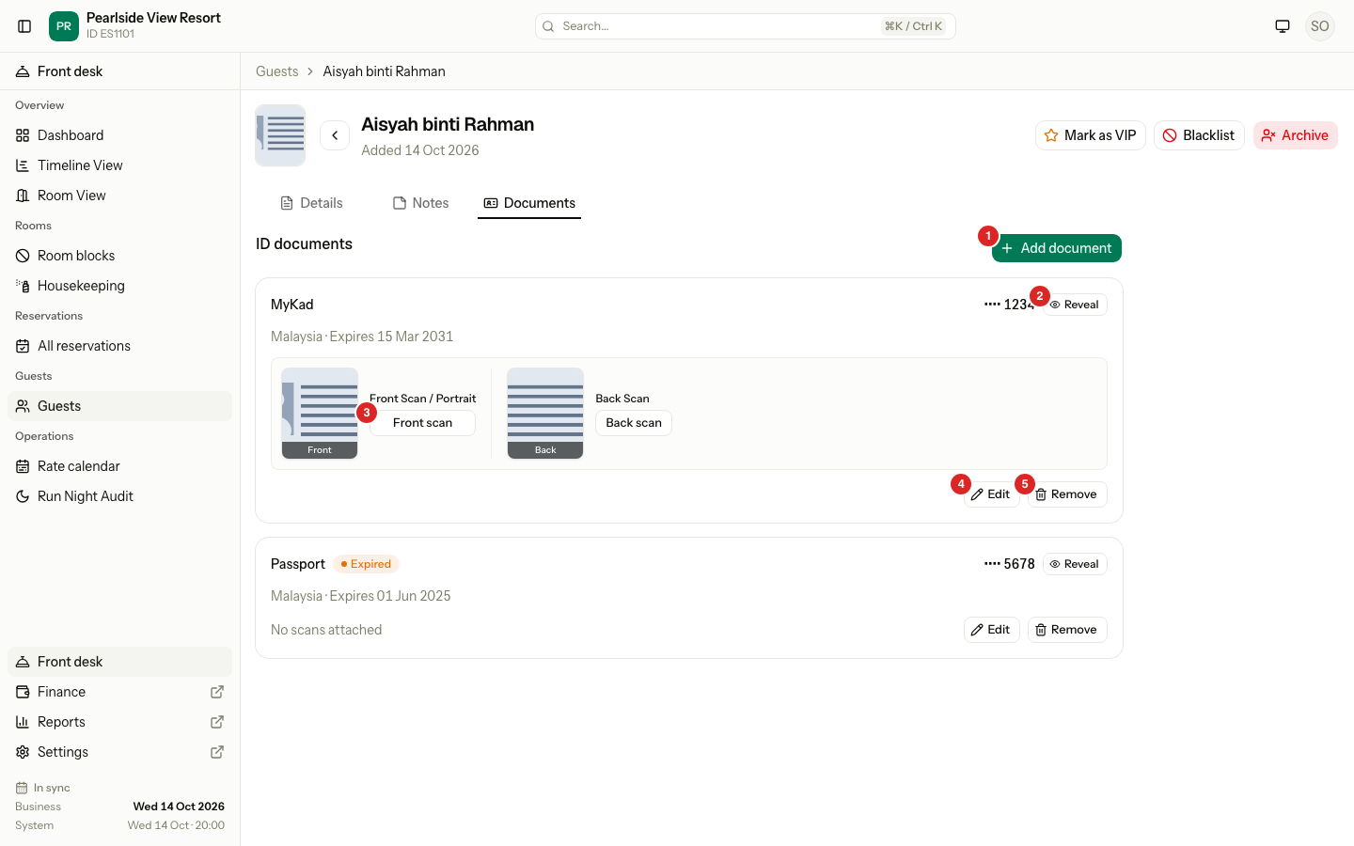Open Housekeeping section
Screen dimensions: 1354x846
tap(119, 286)
